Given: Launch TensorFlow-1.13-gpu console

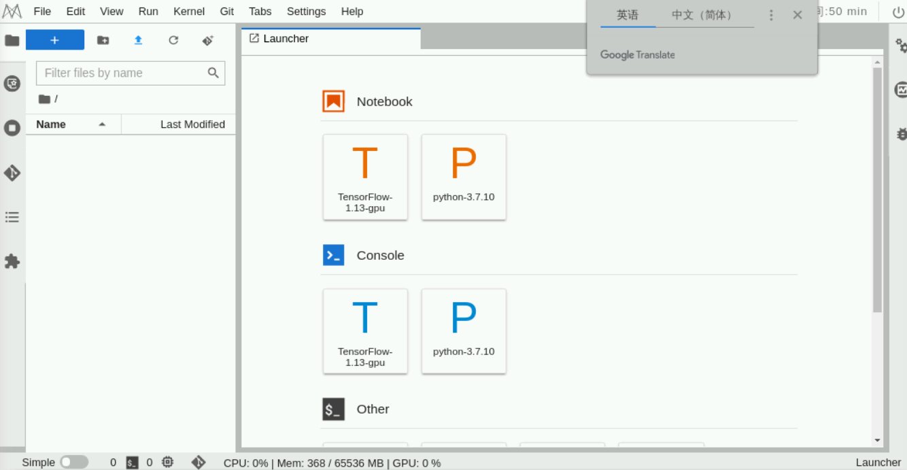Looking at the screenshot, I should pyautogui.click(x=365, y=331).
